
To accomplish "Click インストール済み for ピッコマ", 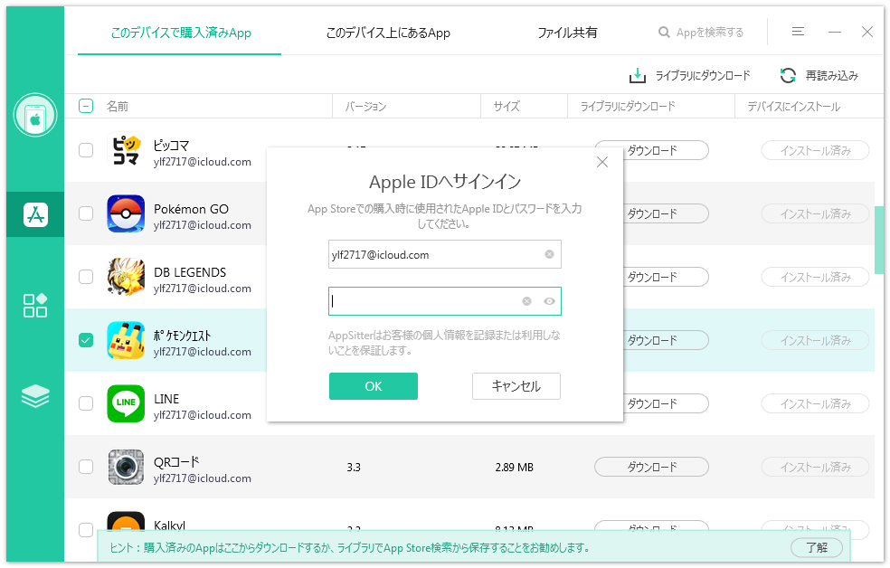I will [x=815, y=150].
